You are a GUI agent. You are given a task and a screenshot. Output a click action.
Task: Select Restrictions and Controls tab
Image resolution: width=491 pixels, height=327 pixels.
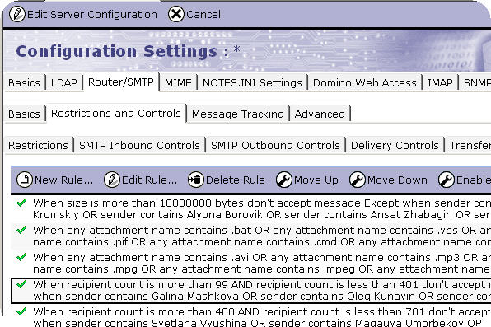pyautogui.click(x=116, y=113)
